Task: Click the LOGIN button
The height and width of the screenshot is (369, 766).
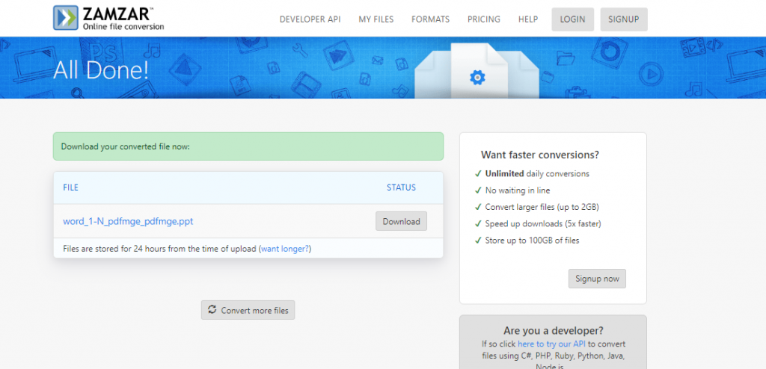Action: point(572,19)
